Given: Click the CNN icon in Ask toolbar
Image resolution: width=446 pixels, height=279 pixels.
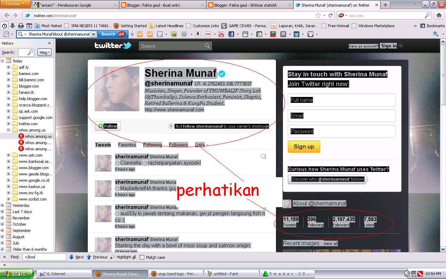Looking at the screenshot, I should coord(208,34).
